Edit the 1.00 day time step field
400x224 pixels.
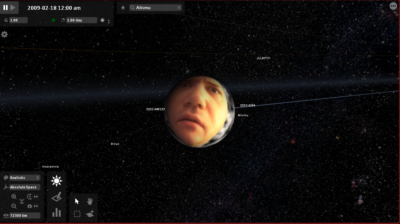pyautogui.click(x=82, y=20)
